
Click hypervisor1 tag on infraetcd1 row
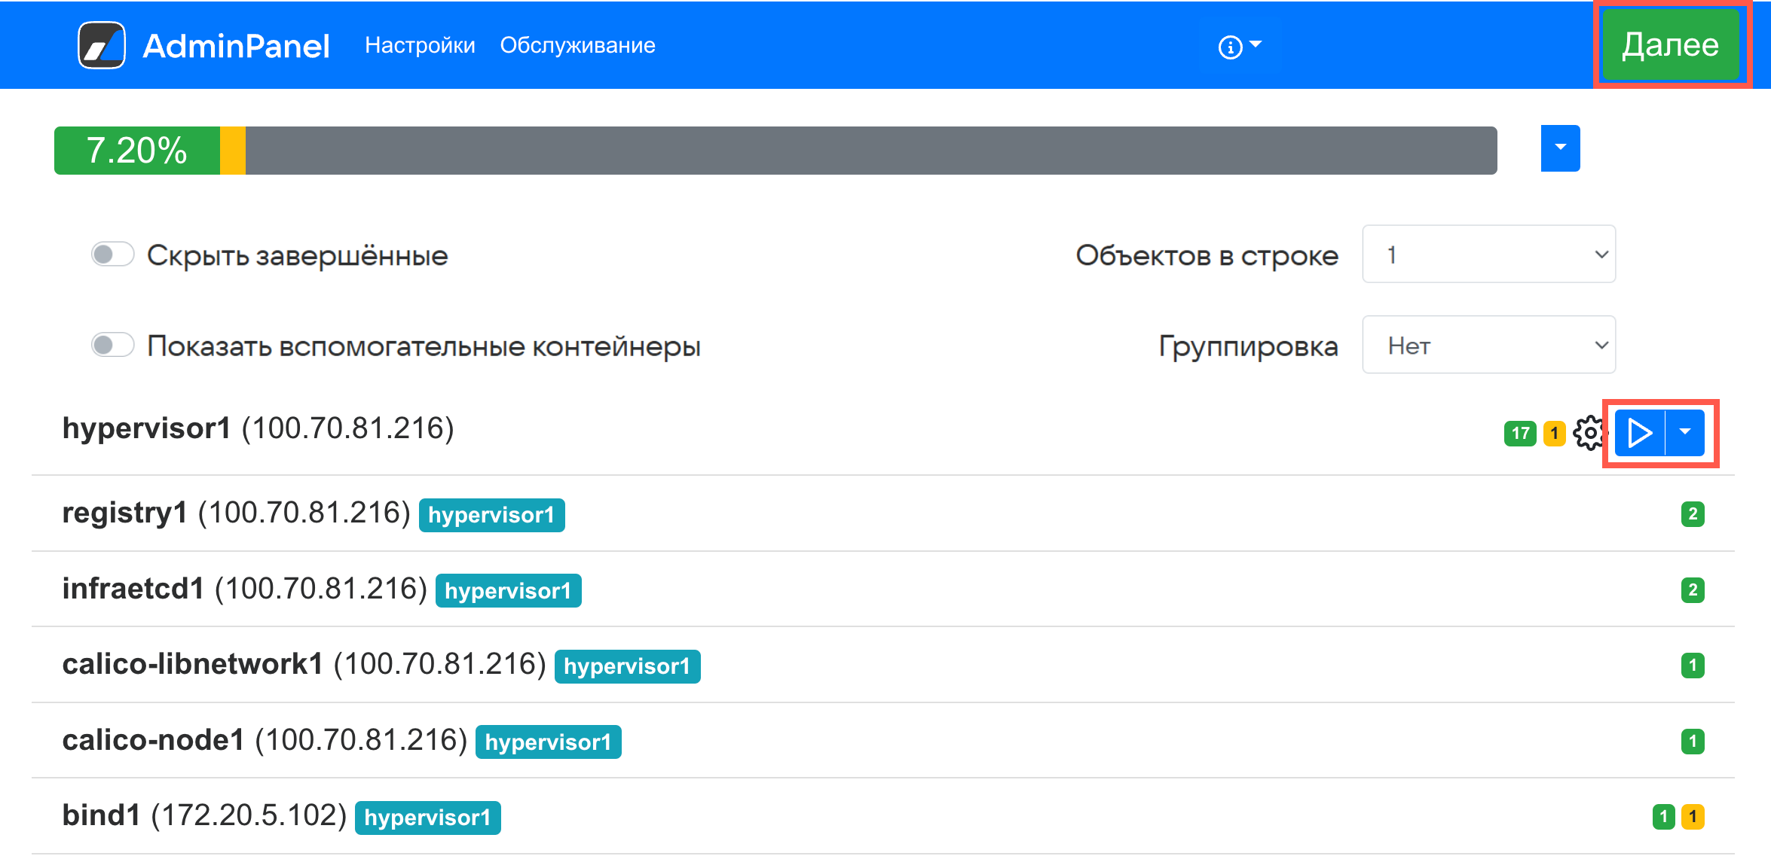click(x=508, y=591)
